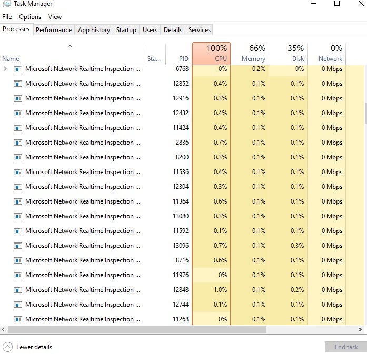Viewport: 367px width, 354px height.
Task: Click the process icon for PID 11364
Action: (18, 201)
